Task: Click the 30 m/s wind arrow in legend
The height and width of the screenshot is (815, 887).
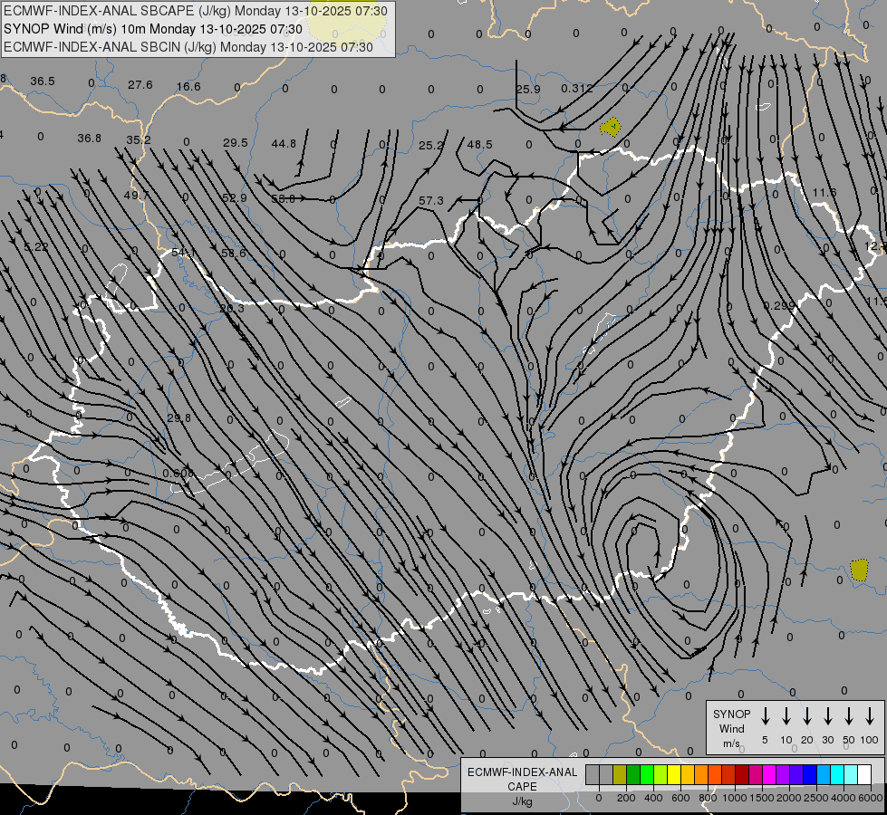Action: pyautogui.click(x=827, y=716)
